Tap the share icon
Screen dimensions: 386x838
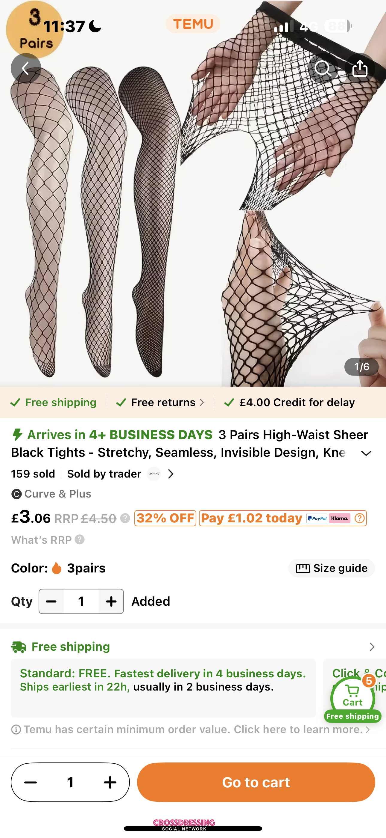coord(360,68)
